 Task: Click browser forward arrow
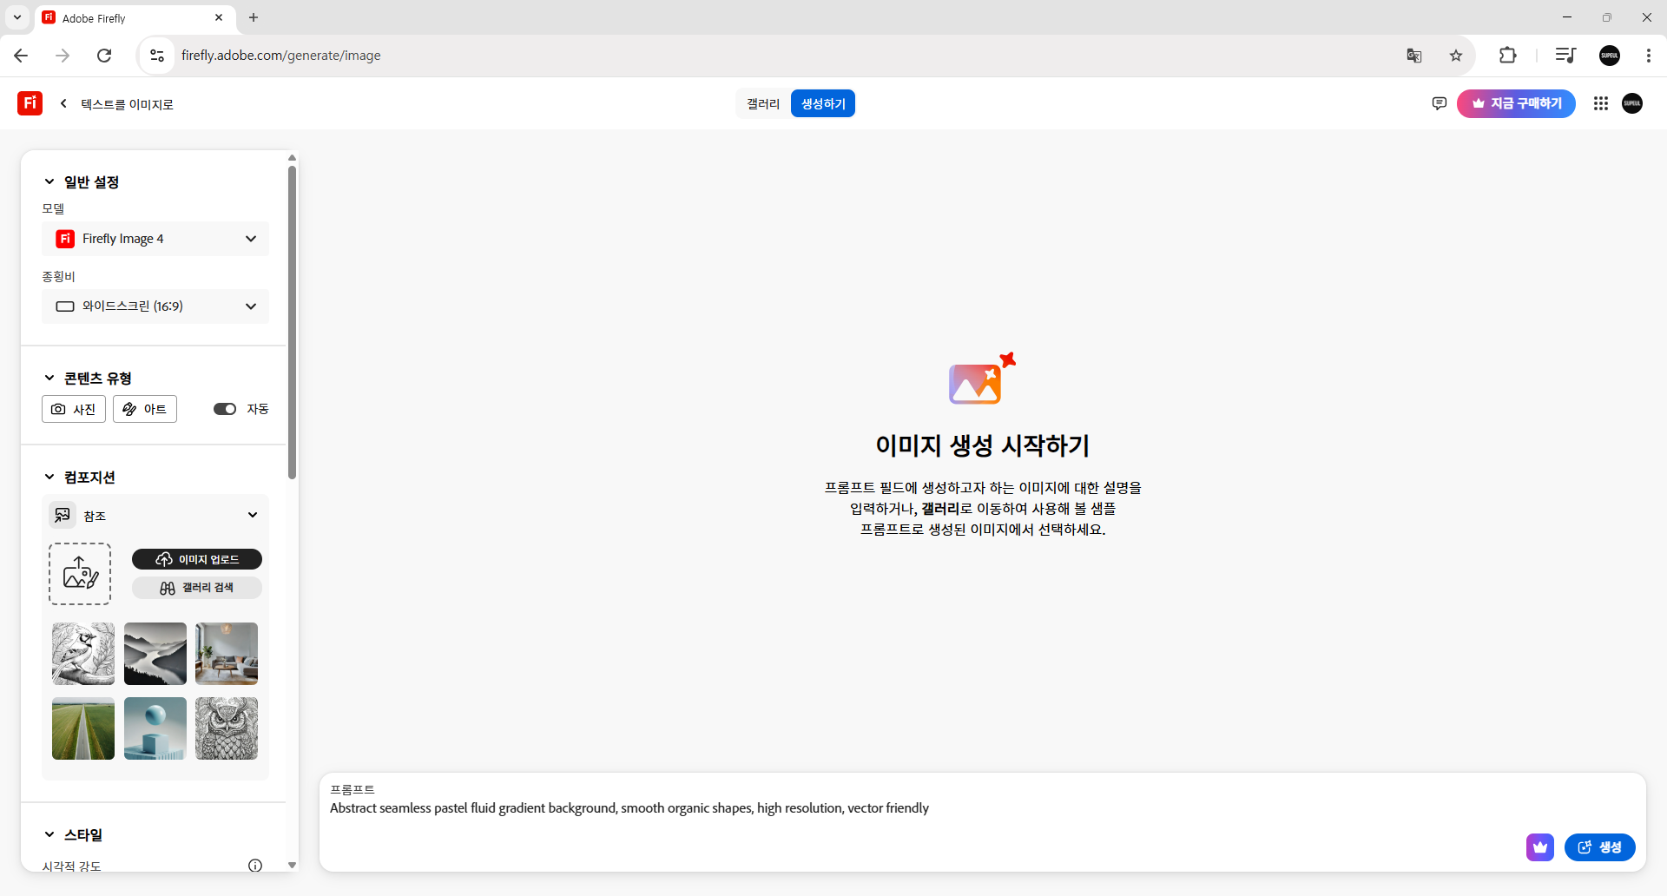coord(63,56)
